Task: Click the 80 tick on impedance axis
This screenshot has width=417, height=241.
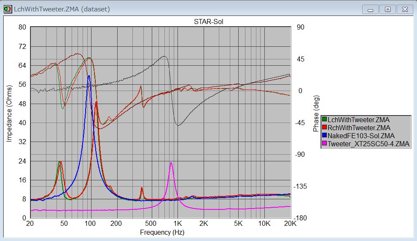Action: tap(22, 27)
